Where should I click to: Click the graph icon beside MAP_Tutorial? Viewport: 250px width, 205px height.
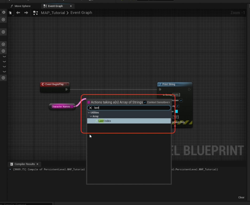point(36,13)
